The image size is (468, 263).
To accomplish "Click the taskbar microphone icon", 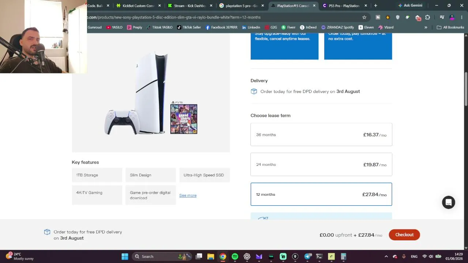I will 404,256.
